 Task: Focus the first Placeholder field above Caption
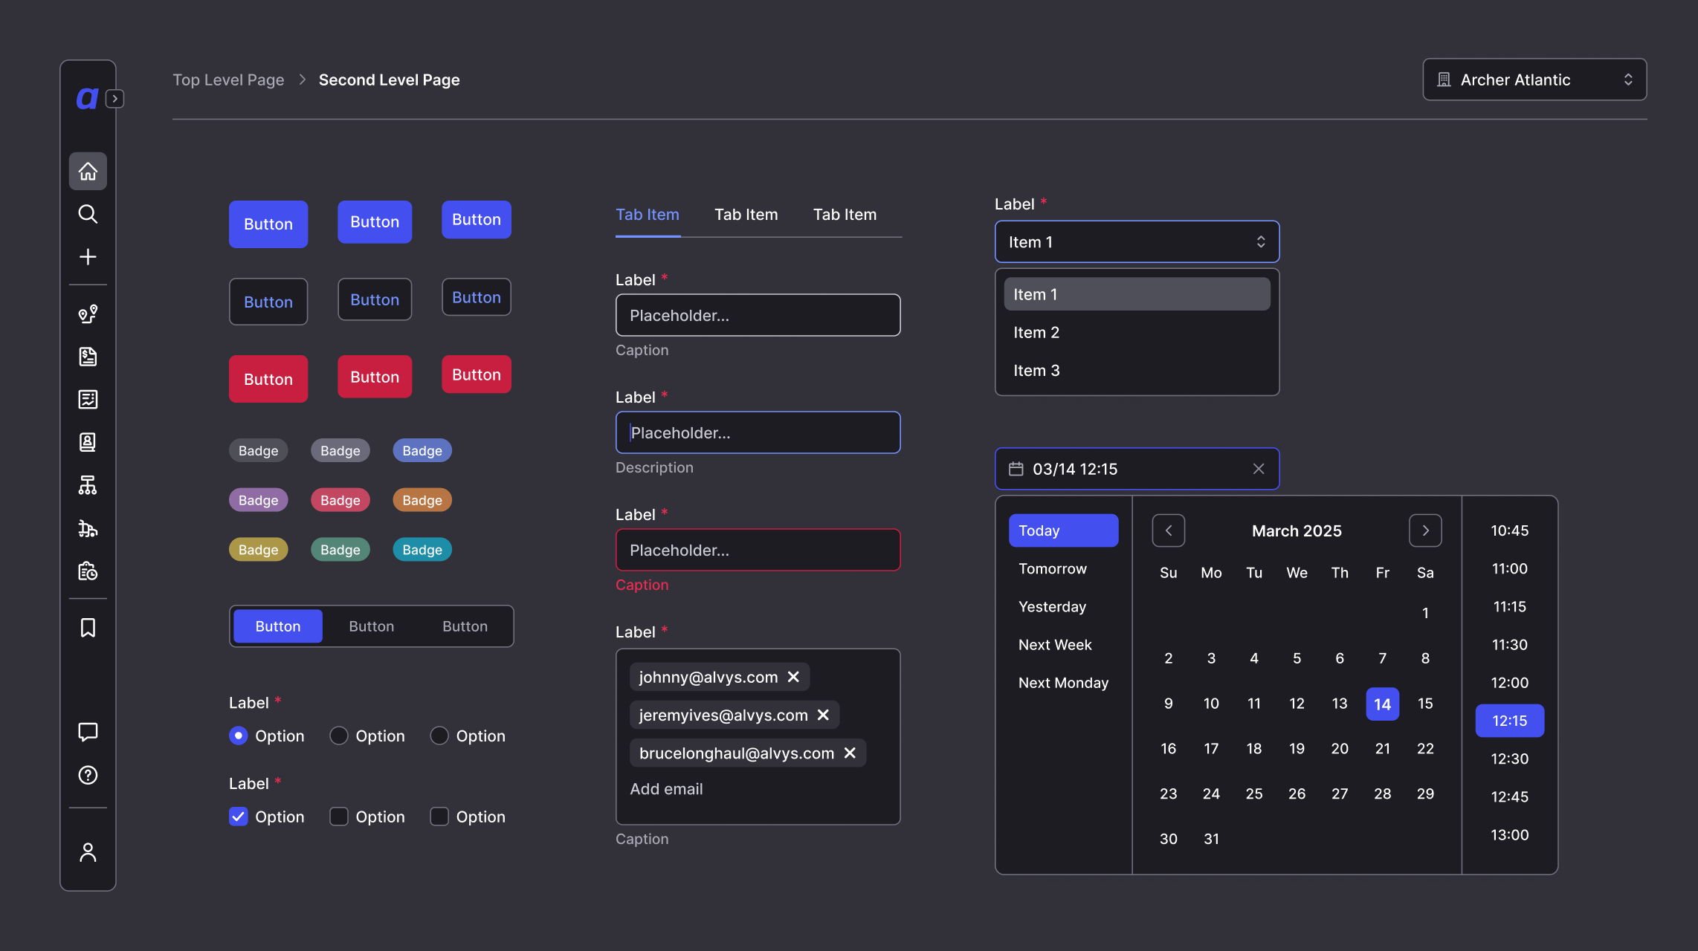[758, 315]
